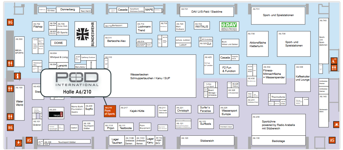Click the Wasserbecken Schnuppertauchen area

tap(150, 76)
